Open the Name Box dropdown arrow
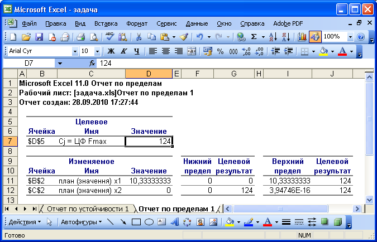The image size is (377, 242). (60, 64)
